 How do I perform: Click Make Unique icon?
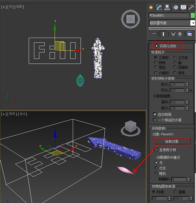coord(173,34)
